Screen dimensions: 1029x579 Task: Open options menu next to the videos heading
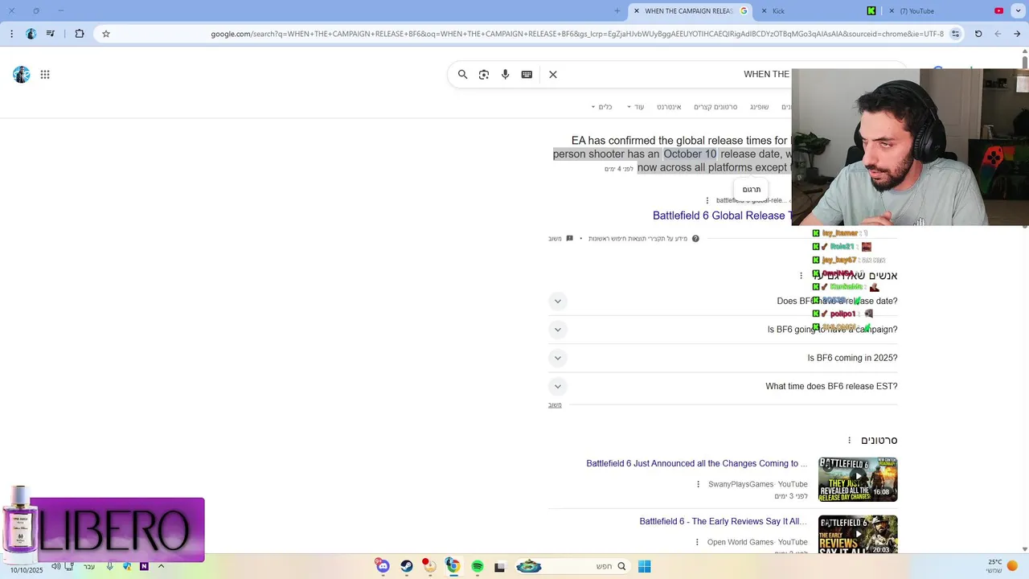[849, 441]
